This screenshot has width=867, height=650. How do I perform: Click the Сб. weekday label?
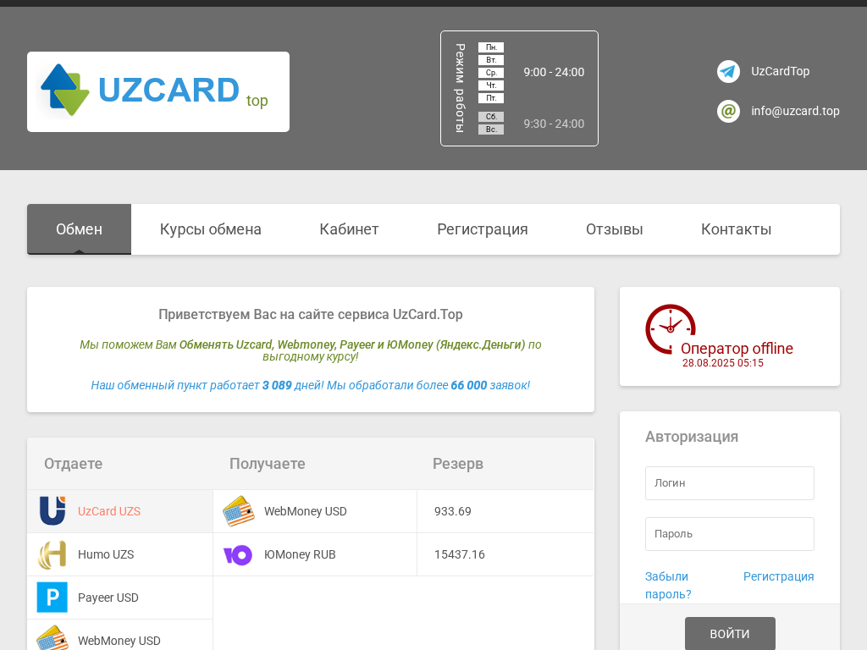(491, 117)
